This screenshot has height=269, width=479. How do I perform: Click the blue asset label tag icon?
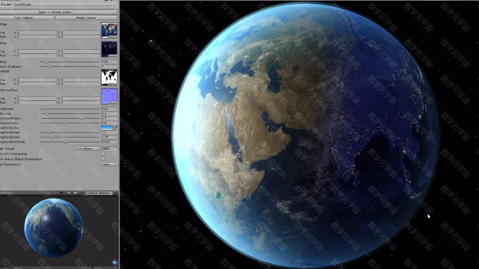coord(115,262)
